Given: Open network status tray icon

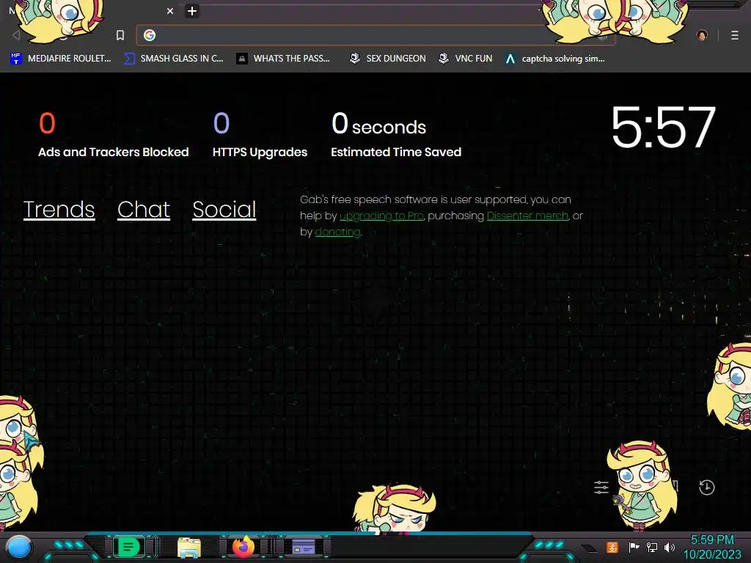Looking at the screenshot, I should (652, 547).
